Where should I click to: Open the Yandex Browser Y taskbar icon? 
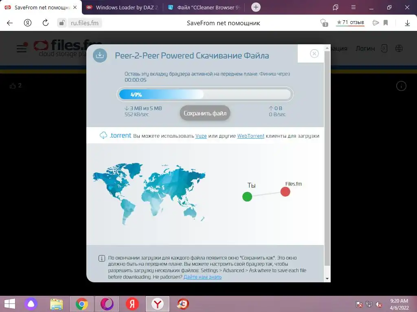[x=158, y=304]
